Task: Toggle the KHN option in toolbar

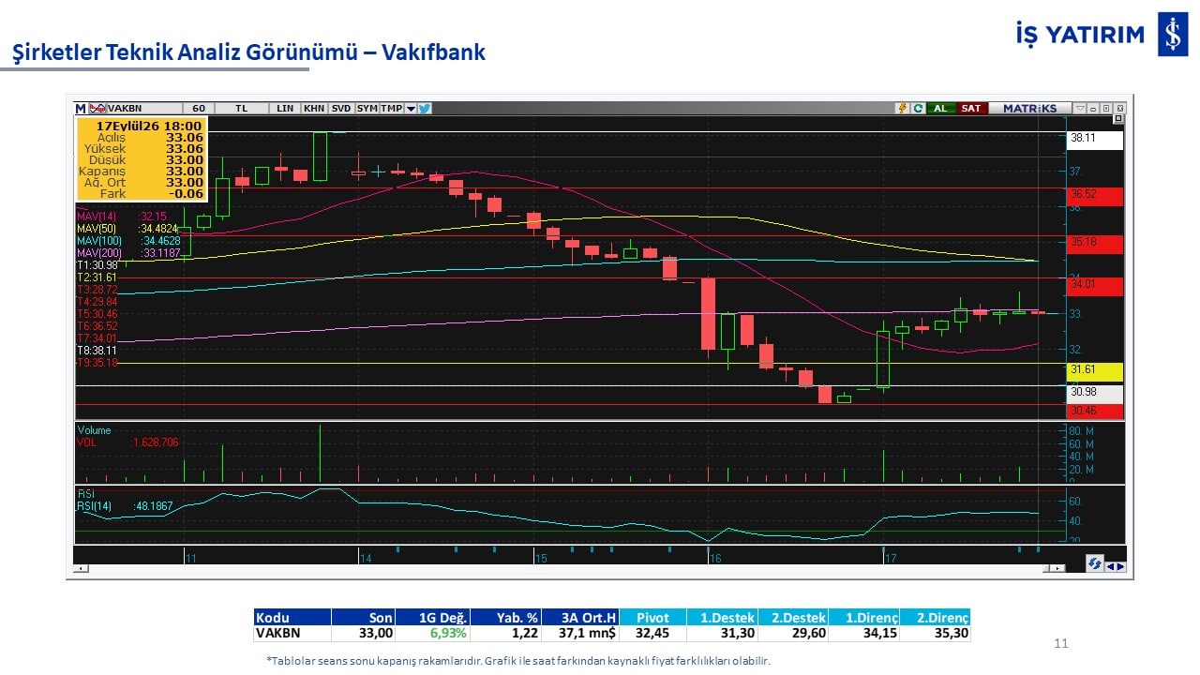Action: pyautogui.click(x=314, y=108)
